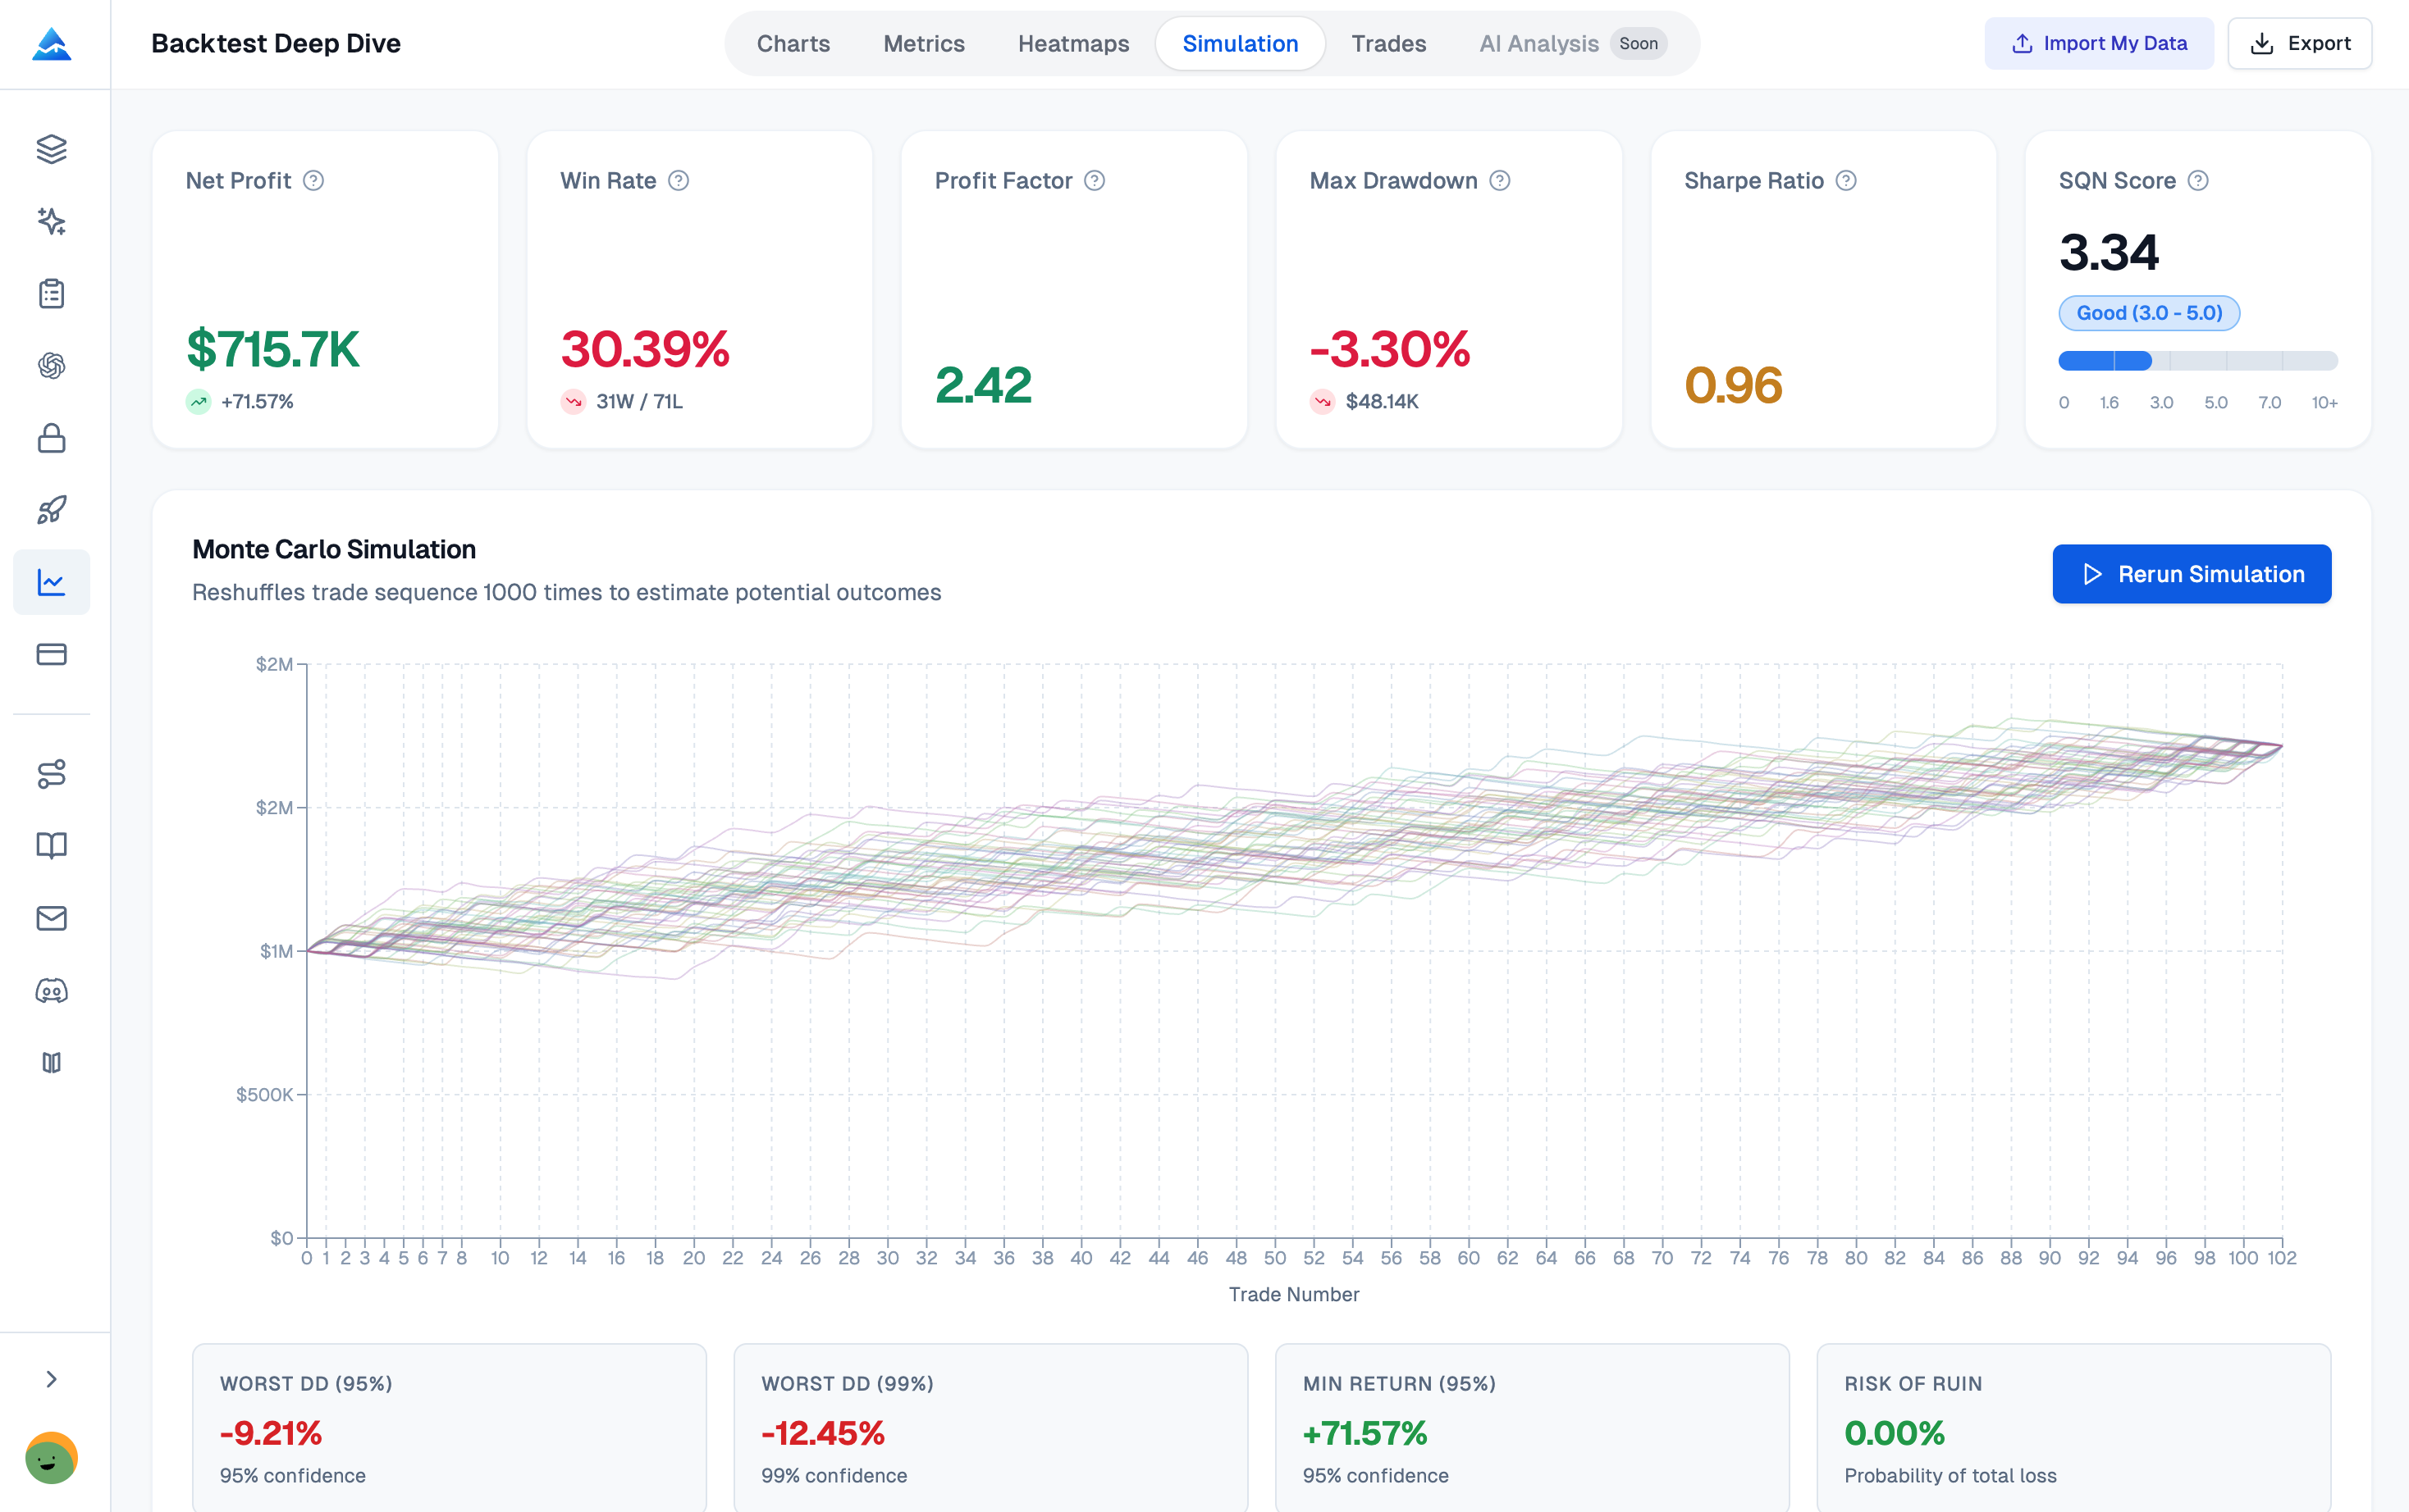Click the clipboard checklist sidebar icon
Screen dimensions: 2409x1512
click(51, 293)
